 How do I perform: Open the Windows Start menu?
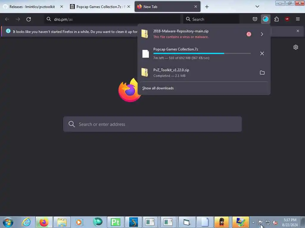pyautogui.click(x=8, y=222)
